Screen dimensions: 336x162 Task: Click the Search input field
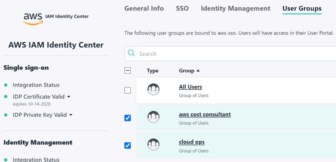pos(230,54)
